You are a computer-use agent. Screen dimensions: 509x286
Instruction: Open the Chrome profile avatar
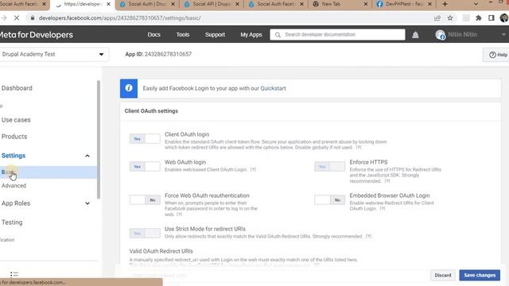coord(504,18)
